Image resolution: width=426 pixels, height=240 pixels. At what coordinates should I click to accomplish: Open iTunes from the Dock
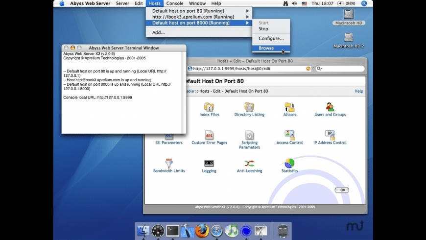[x=231, y=231]
